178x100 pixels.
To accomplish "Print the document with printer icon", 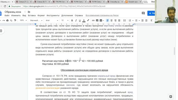I will pyautogui.click(x=8, y=20).
